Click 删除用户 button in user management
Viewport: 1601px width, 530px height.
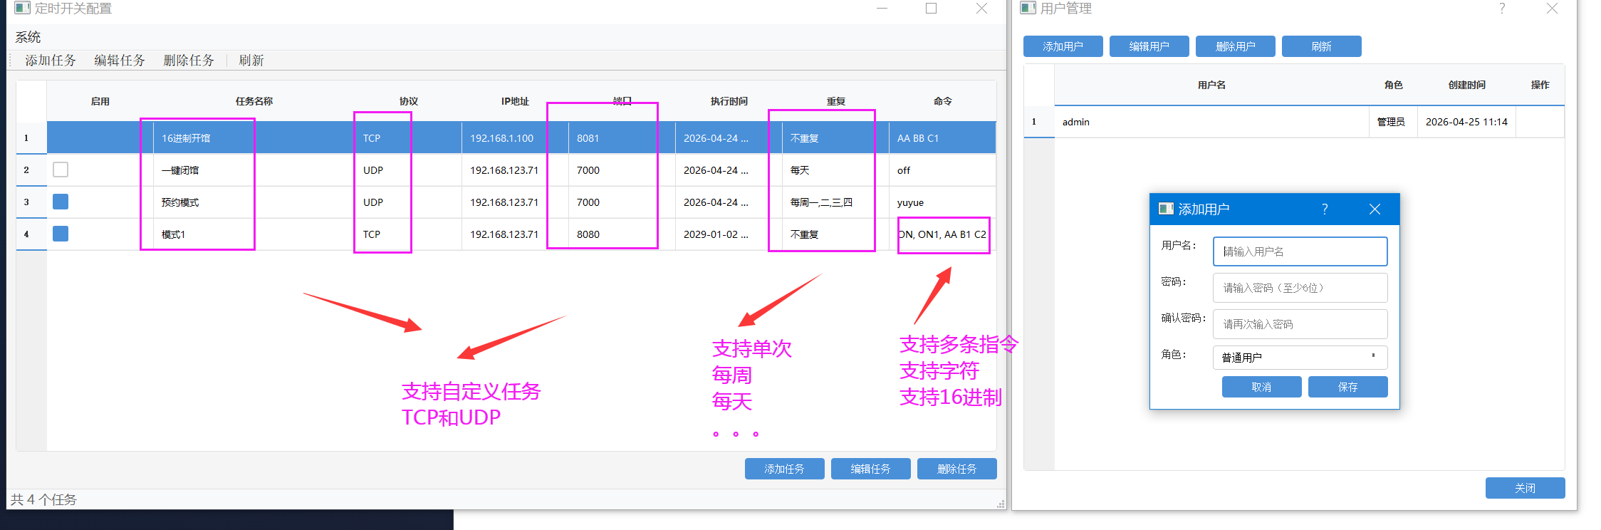(x=1235, y=46)
